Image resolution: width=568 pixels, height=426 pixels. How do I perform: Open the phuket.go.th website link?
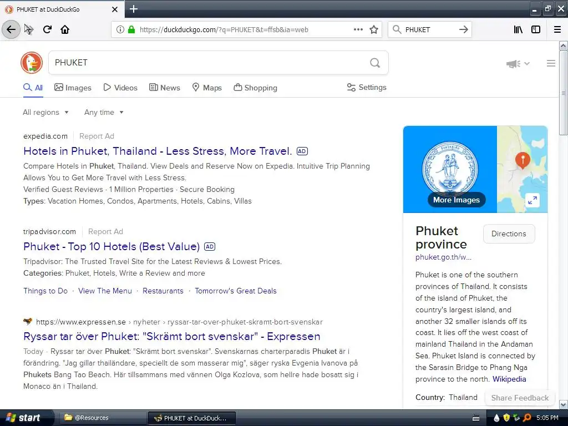pyautogui.click(x=443, y=257)
